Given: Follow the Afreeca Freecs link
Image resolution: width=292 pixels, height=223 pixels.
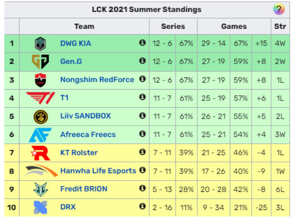Looking at the screenshot, I should point(88,134).
